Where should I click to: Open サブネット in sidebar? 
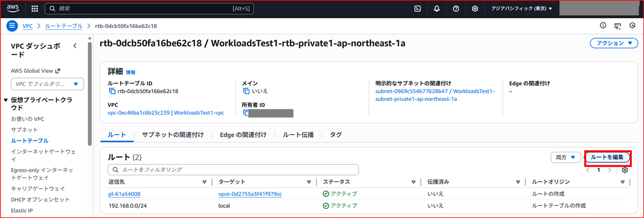tap(24, 130)
